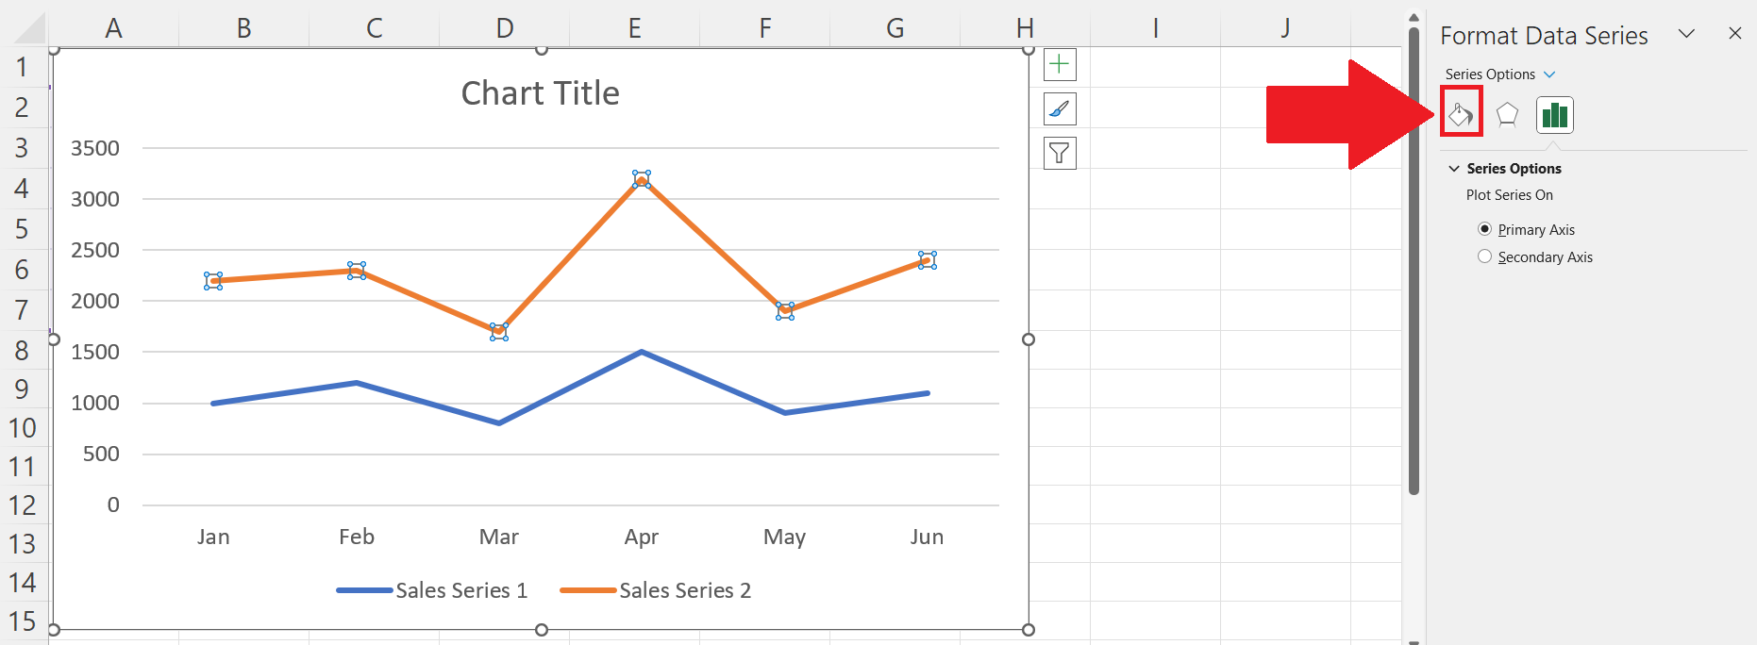The height and width of the screenshot is (645, 1757).
Task: Select the Secondary Axis radio button
Action: (x=1484, y=256)
